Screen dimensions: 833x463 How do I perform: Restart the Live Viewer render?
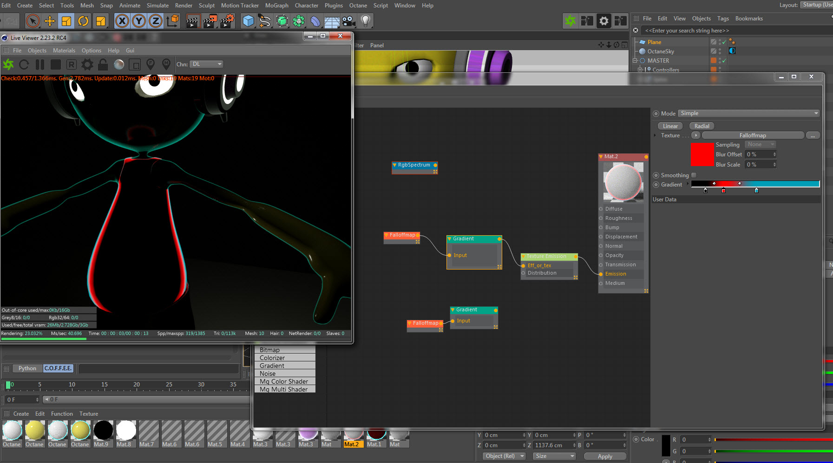point(24,64)
